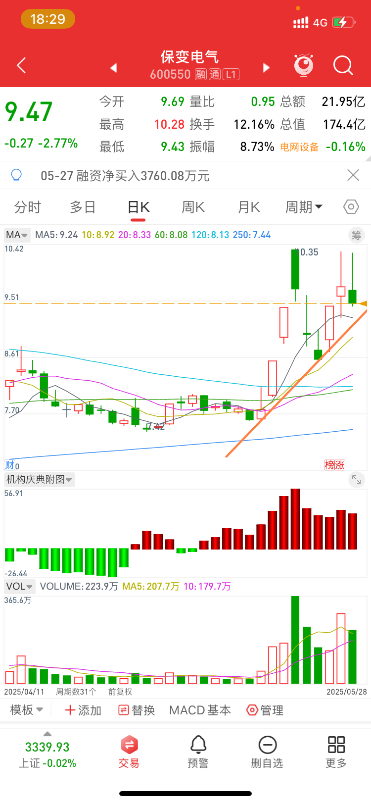The image size is (371, 804).
Task: Open 更多 grid menu
Action: (x=336, y=752)
